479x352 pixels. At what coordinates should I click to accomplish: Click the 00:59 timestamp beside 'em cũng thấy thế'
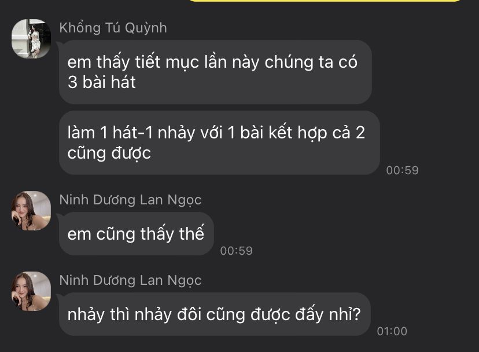tap(237, 251)
